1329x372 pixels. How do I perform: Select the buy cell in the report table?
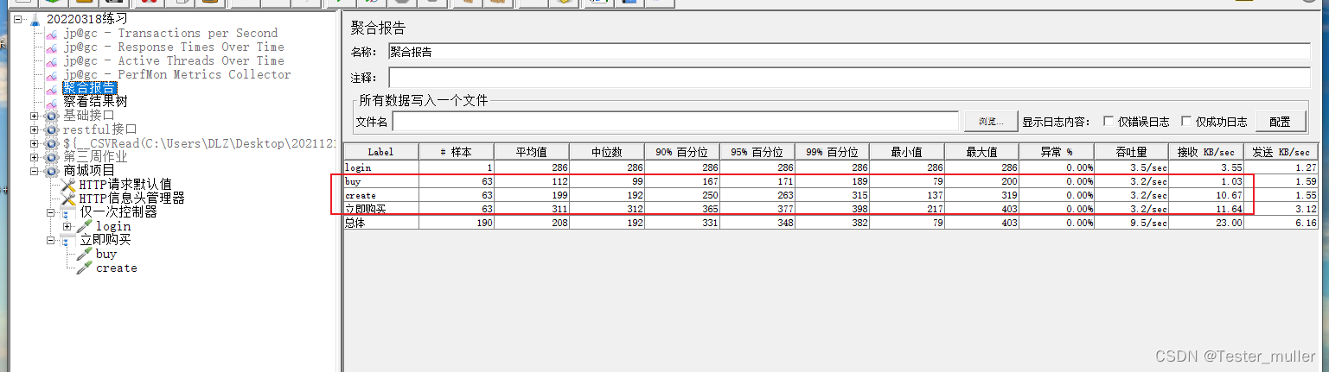[381, 181]
